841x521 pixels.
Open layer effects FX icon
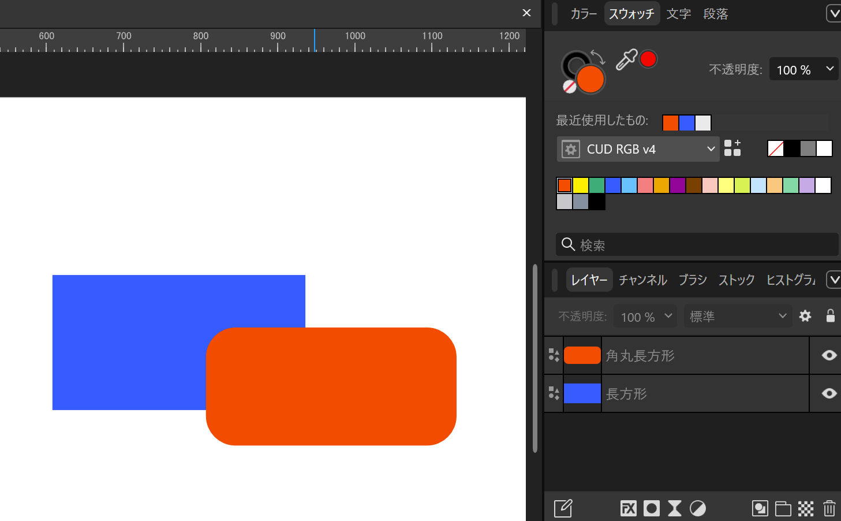point(629,508)
